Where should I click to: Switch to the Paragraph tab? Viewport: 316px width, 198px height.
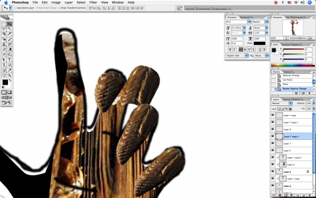tap(245, 17)
